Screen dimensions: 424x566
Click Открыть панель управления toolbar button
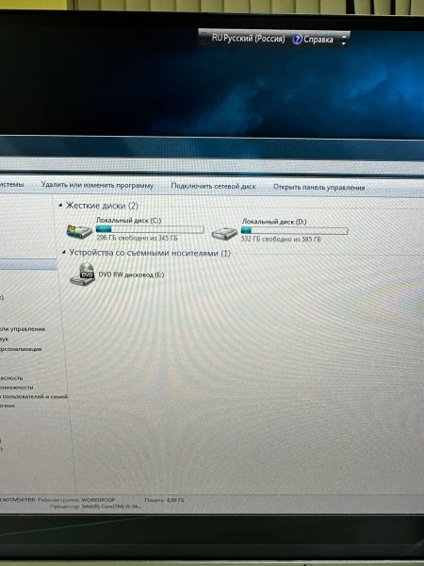[319, 187]
